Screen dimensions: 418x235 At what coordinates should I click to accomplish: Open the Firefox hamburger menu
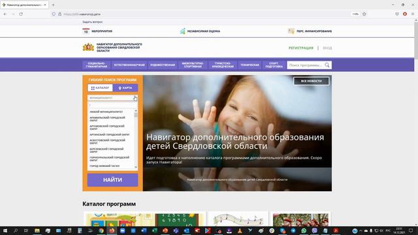(413, 14)
